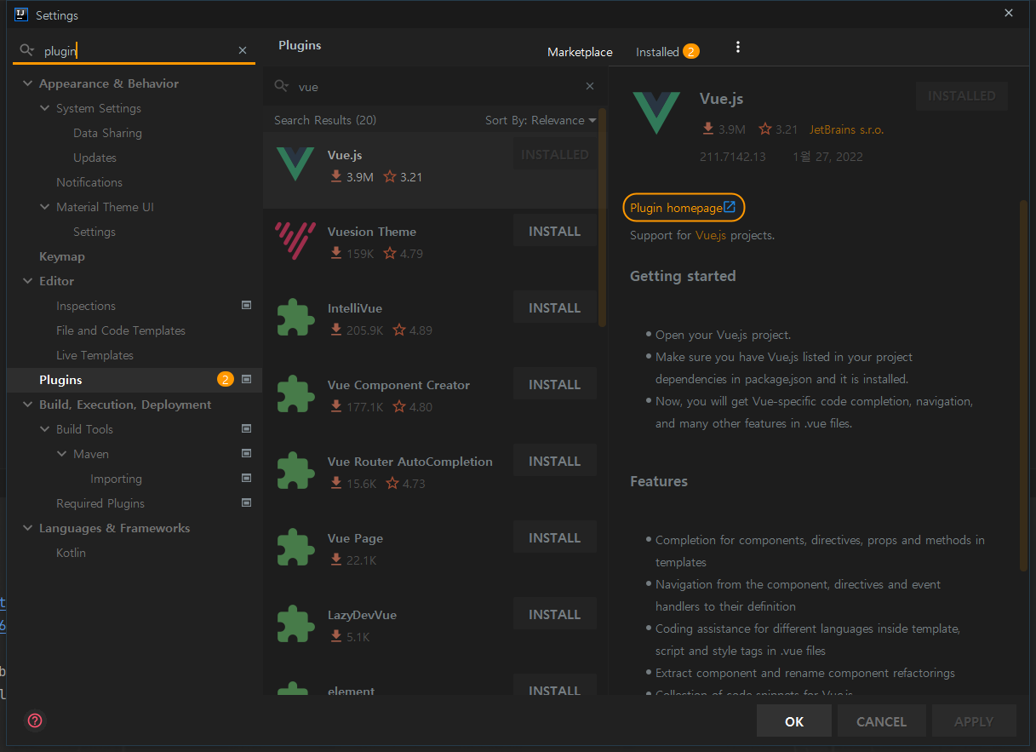Collapse System Settings node

coord(45,108)
